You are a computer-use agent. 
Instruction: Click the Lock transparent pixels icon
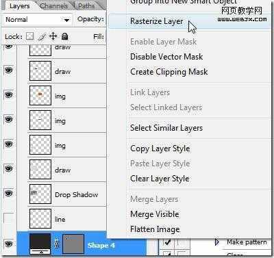(30, 36)
